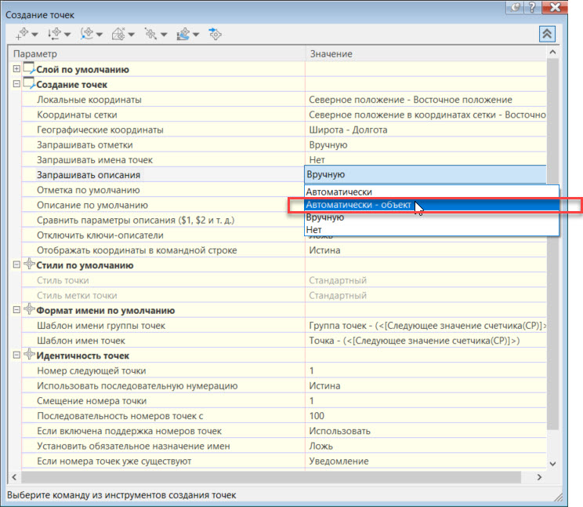This screenshot has width=583, height=507.
Task: Choose Нет in the dropdown list
Action: 431,229
